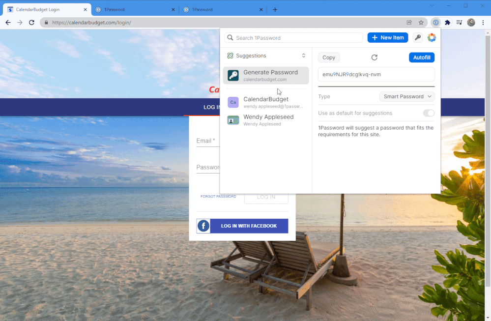The image size is (491, 321).
Task: Bookmark this page with the star icon
Action: tap(421, 23)
